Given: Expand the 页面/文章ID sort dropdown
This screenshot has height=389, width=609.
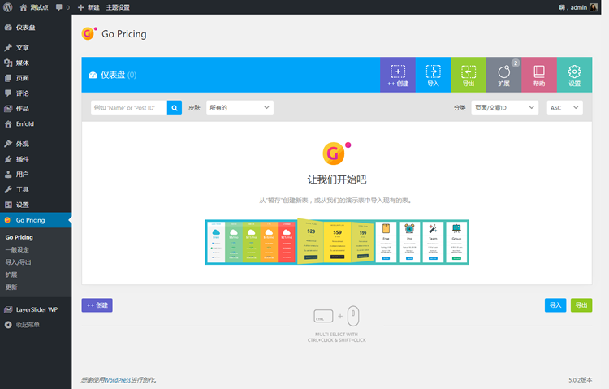Looking at the screenshot, I should [504, 108].
